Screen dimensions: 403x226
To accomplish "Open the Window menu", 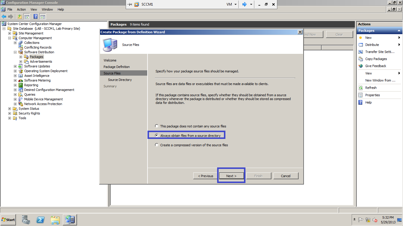I will click(47, 9).
